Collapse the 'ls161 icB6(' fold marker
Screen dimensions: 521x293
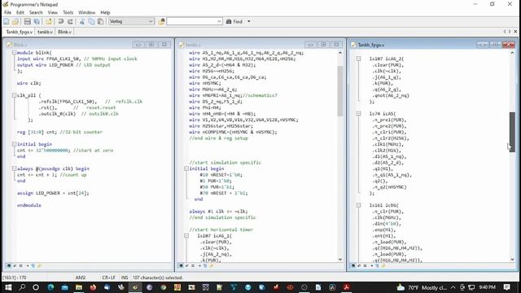pyautogui.click(x=358, y=205)
